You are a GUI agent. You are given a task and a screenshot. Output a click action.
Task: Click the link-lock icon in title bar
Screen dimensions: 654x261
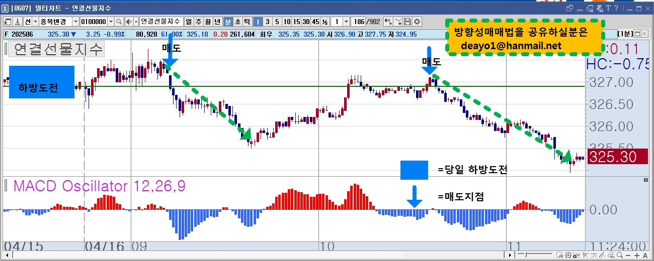coord(600,8)
